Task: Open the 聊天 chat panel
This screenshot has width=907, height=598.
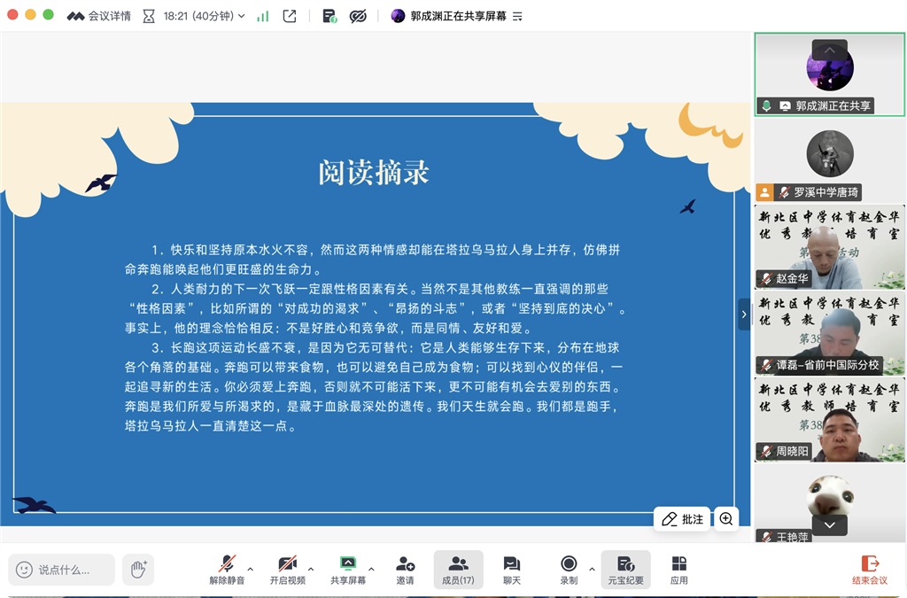Action: (x=511, y=570)
